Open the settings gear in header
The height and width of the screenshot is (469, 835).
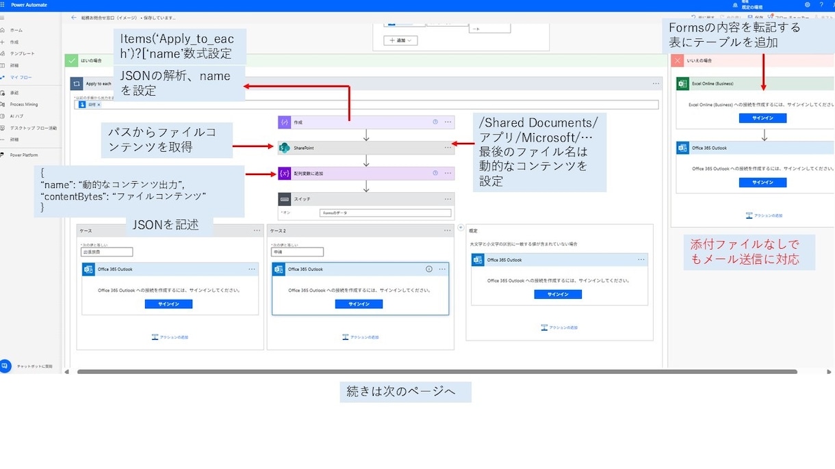point(808,4)
